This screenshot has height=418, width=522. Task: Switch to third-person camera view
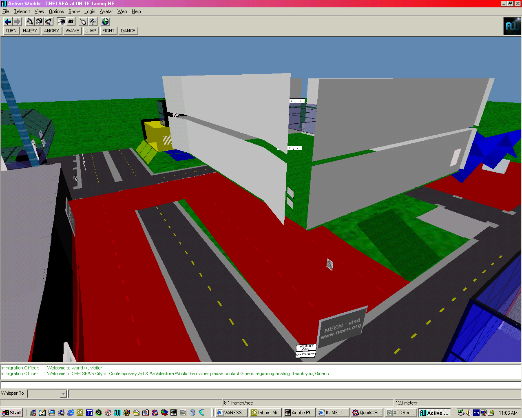(x=71, y=22)
